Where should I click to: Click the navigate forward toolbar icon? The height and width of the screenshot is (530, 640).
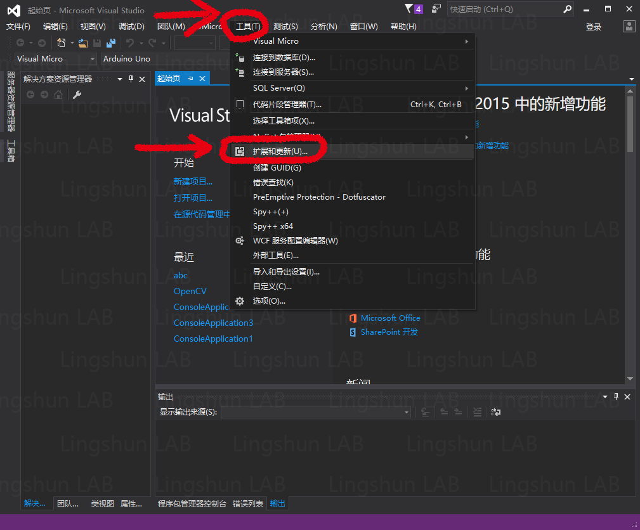pos(42,42)
